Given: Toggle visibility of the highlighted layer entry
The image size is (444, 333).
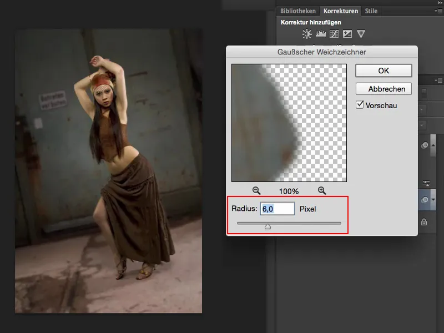Looking at the screenshot, I should coord(425,199).
